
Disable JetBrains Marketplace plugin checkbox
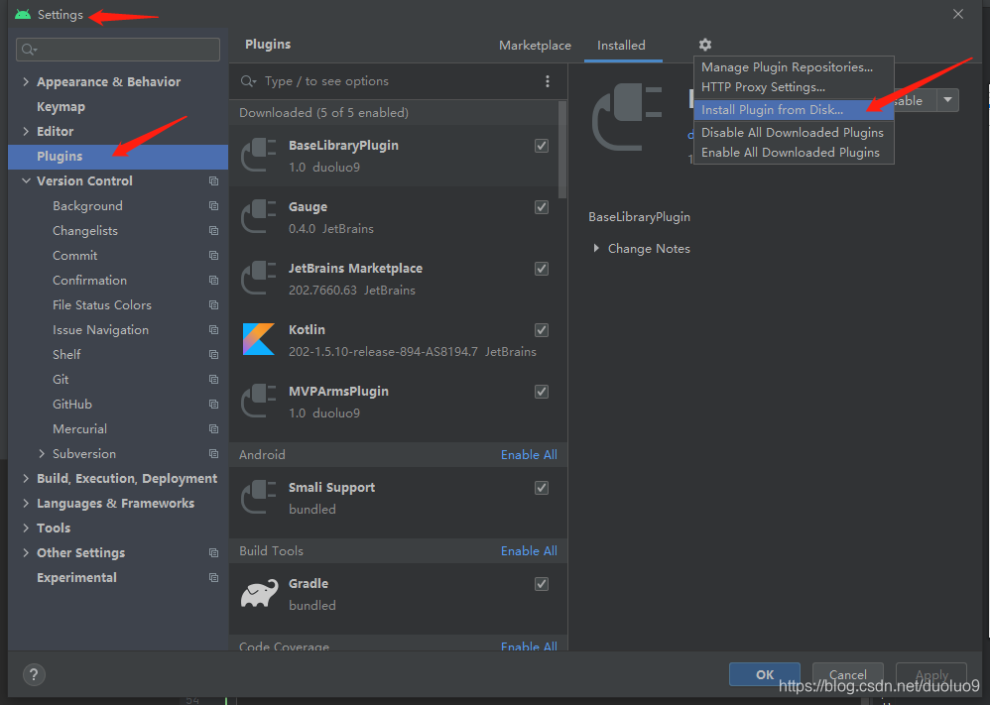point(541,269)
